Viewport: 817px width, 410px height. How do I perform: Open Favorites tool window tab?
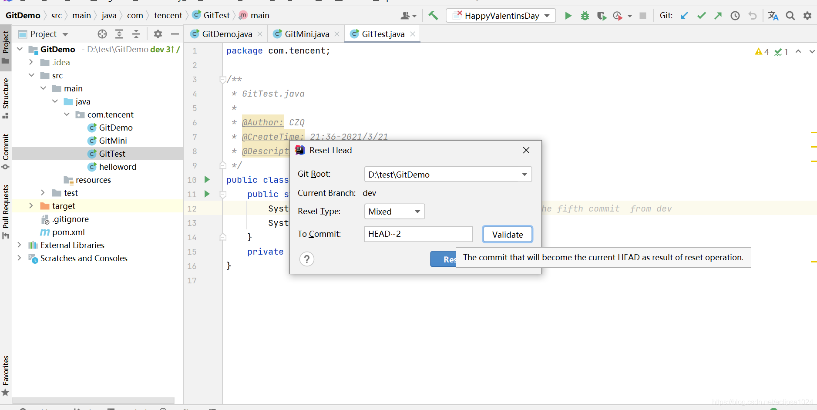6,376
